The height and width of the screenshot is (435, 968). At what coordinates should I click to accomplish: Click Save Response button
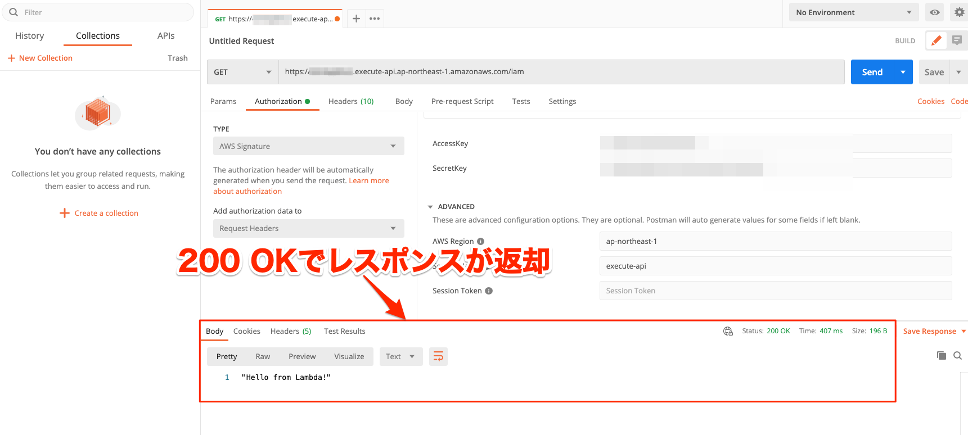click(x=930, y=331)
